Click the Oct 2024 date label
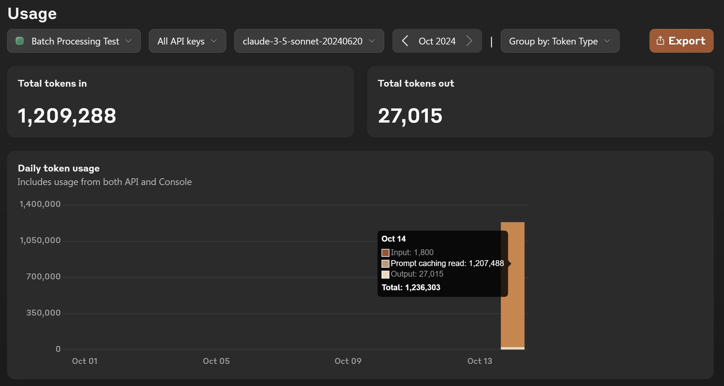The image size is (724, 386). [x=437, y=41]
